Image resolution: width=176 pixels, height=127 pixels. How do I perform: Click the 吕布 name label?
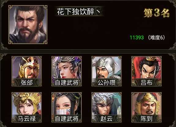pyautogui.click(x=147, y=83)
